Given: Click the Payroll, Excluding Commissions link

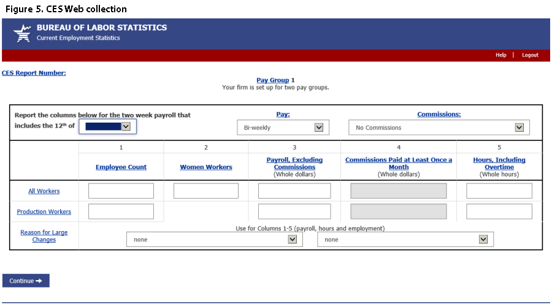Looking at the screenshot, I should 294,163.
